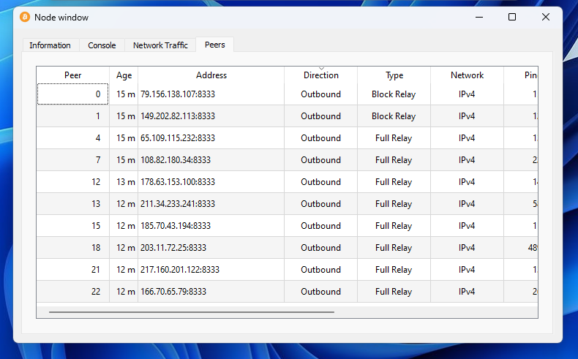Click the peer number 22 cell
The height and width of the screenshot is (359, 578).
(x=72, y=291)
